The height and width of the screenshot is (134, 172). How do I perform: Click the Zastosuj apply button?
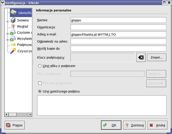pyautogui.click(x=134, y=125)
